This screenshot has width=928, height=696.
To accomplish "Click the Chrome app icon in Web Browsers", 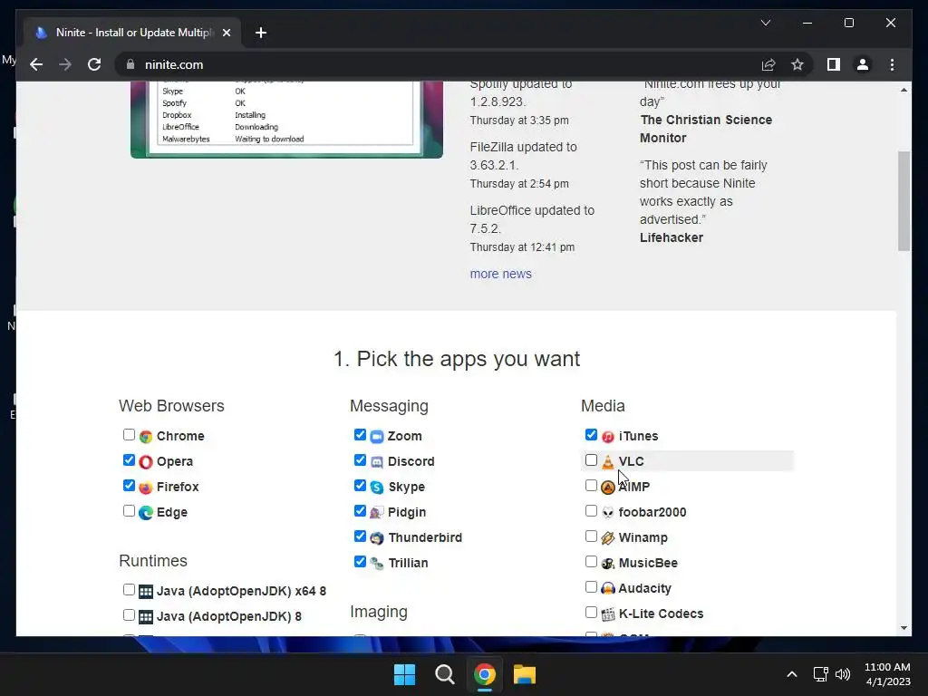I will [146, 437].
